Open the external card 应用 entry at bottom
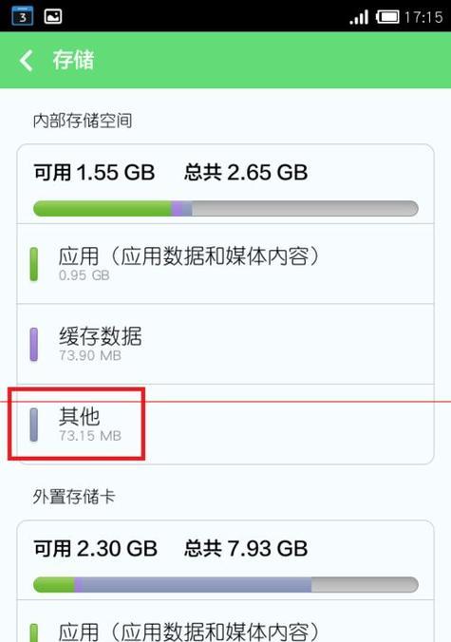The height and width of the screenshot is (642, 451). pyautogui.click(x=225, y=621)
